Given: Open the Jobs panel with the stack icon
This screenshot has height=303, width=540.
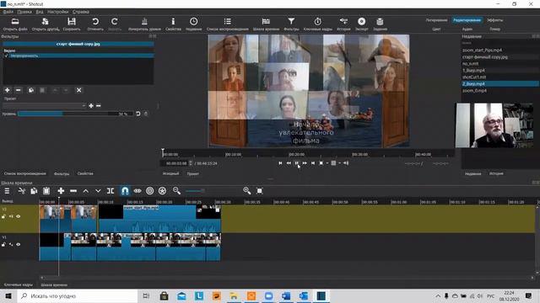Looking at the screenshot, I should click(380, 22).
